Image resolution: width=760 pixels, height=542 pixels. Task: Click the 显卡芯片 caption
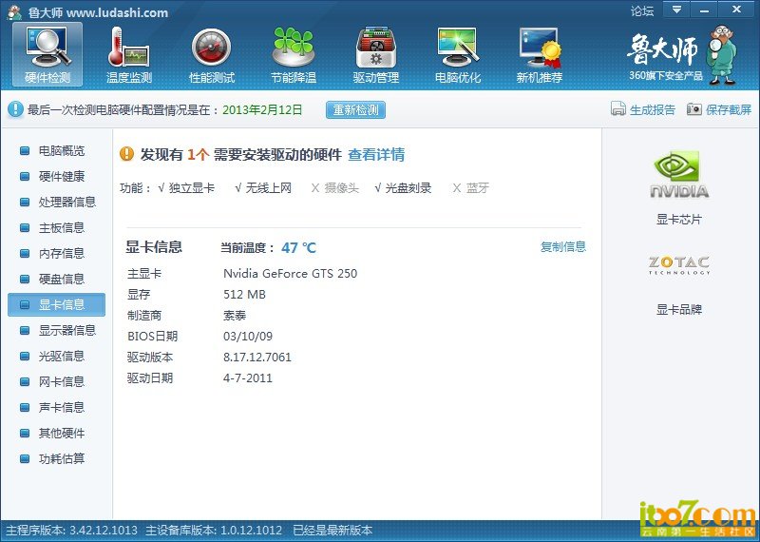click(678, 220)
